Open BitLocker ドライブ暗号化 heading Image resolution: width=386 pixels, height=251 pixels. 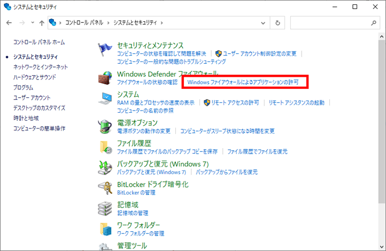(153, 185)
